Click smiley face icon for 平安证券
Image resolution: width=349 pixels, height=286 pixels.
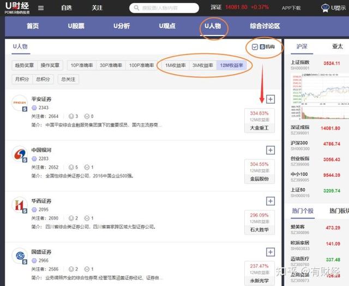71,116
